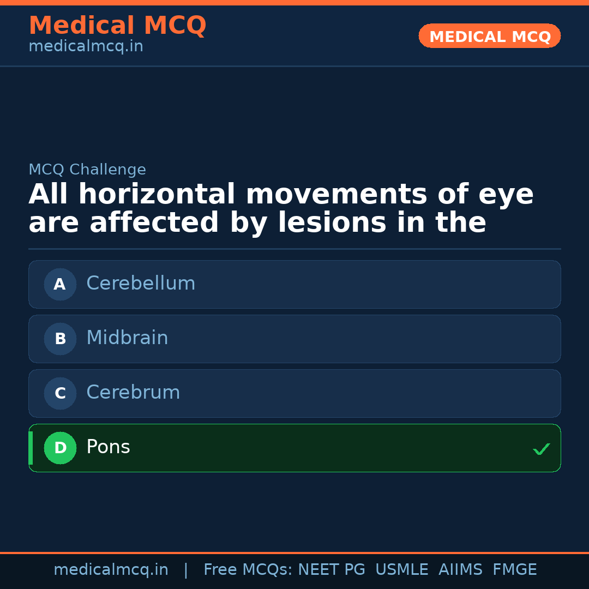Expand the Cerebellum answer card

click(x=294, y=284)
